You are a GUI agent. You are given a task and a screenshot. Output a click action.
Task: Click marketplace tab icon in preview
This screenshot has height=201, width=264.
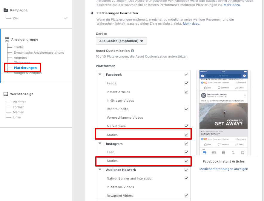click(223, 153)
